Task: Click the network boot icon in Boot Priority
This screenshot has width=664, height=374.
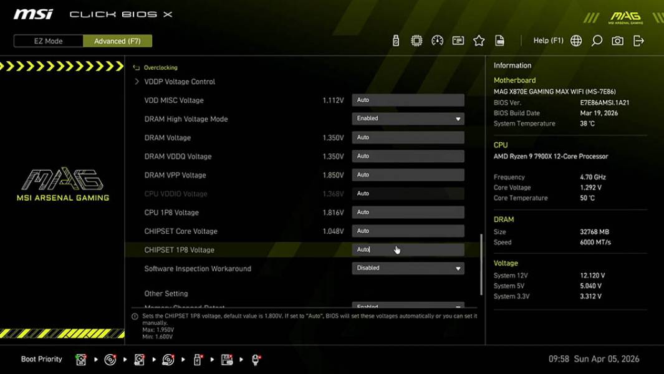Action: [x=255, y=359]
